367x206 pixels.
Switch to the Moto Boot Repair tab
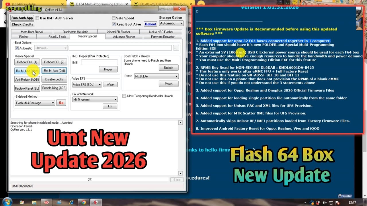click(x=32, y=32)
